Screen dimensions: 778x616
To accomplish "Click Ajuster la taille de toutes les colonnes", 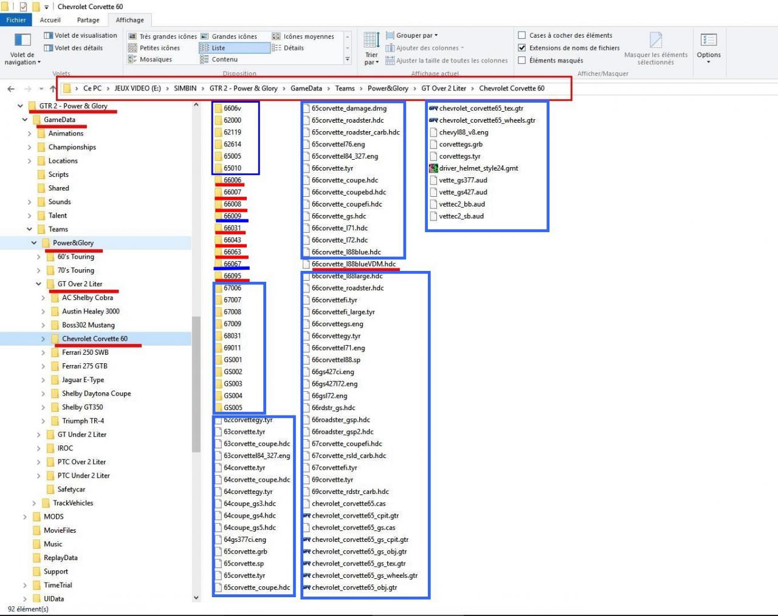I will (447, 61).
